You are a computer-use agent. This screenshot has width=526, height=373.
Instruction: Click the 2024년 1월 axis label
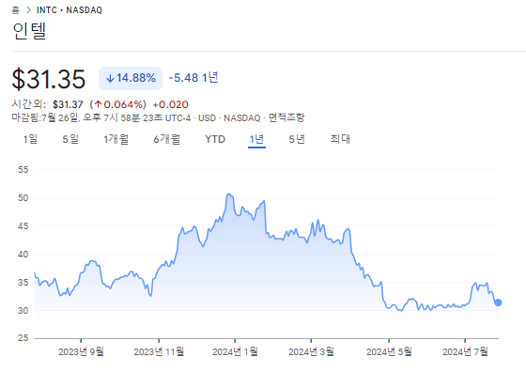point(235,351)
